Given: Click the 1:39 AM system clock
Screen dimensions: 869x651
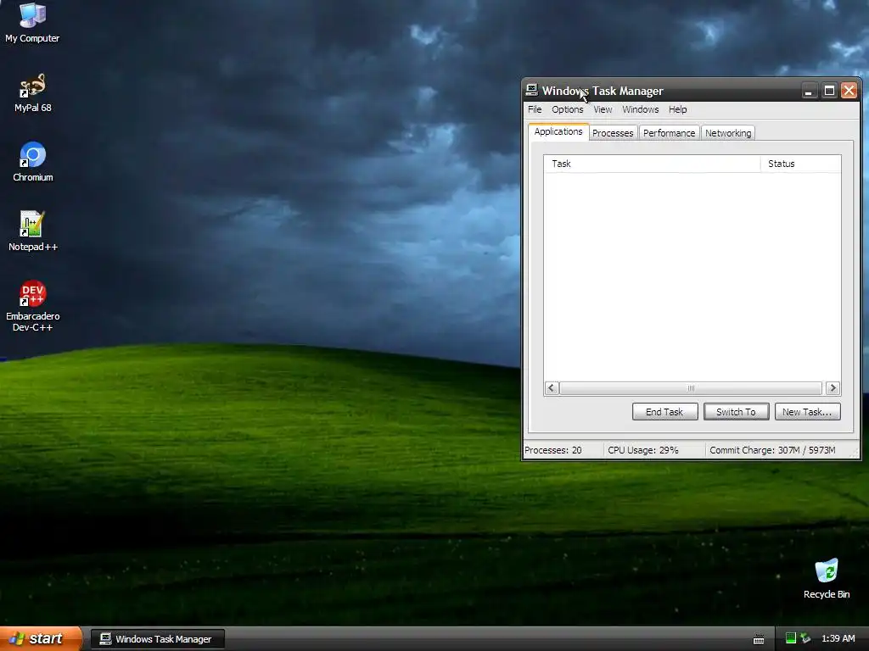Looking at the screenshot, I should tap(838, 639).
